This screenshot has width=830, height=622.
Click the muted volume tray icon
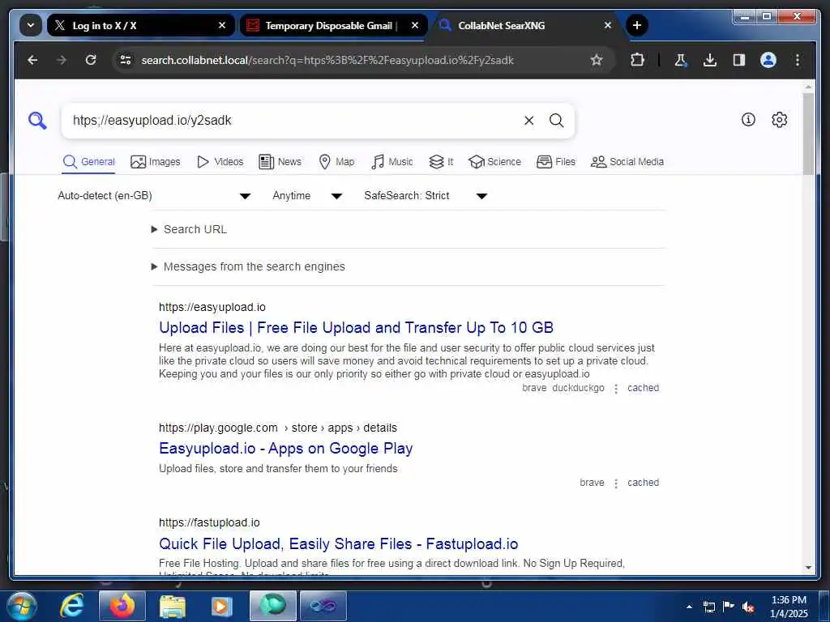coord(747,607)
